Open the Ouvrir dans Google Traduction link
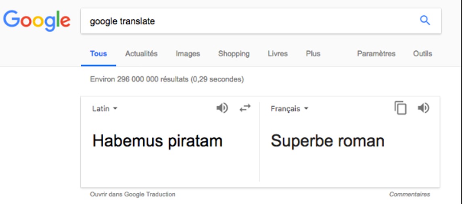 coord(133,194)
